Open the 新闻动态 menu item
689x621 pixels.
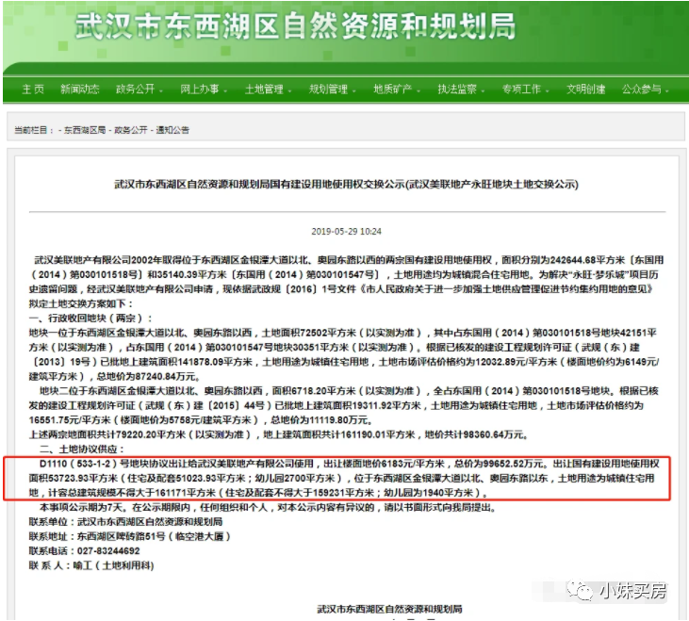pyautogui.click(x=79, y=90)
